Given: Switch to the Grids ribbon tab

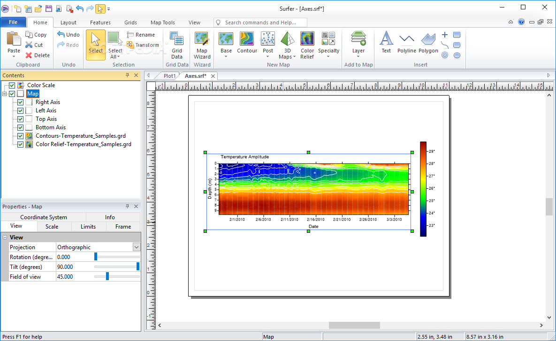Looking at the screenshot, I should click(130, 22).
